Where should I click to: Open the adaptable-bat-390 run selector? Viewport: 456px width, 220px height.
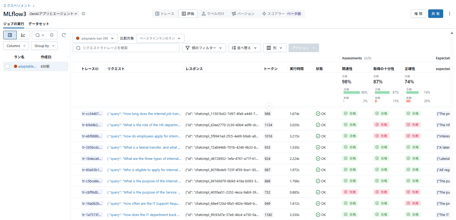tap(95, 38)
